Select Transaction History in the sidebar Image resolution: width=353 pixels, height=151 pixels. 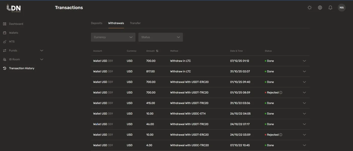tap(21, 68)
